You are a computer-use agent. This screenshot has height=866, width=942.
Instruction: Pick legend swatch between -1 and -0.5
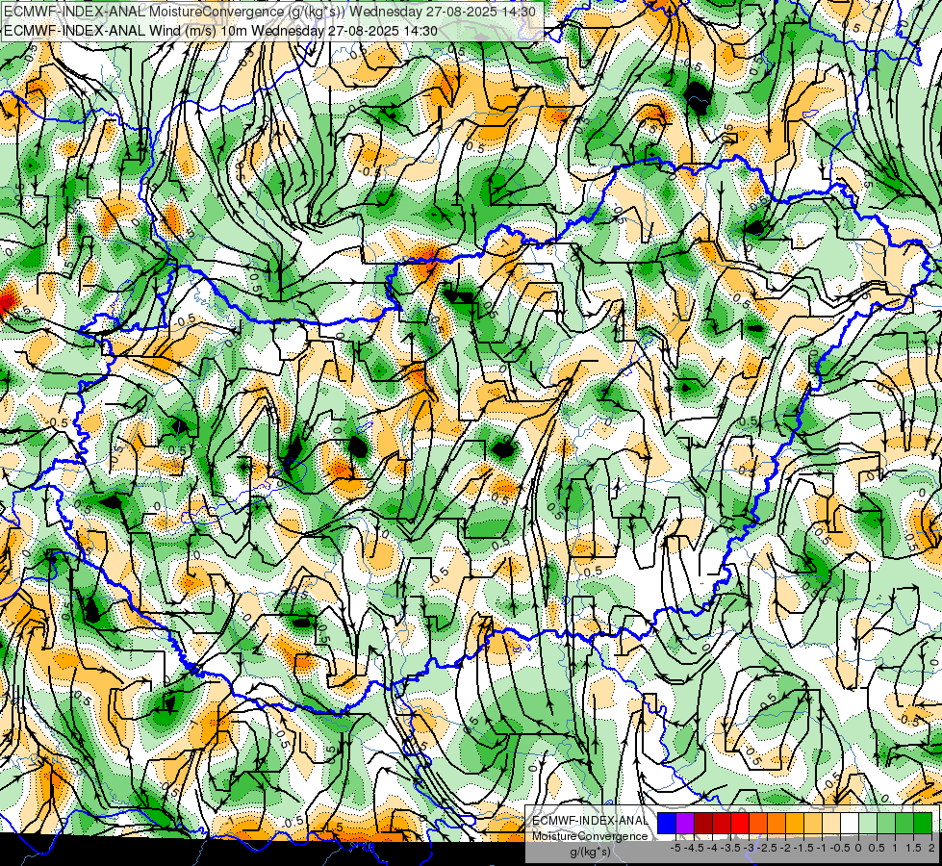pos(831,824)
